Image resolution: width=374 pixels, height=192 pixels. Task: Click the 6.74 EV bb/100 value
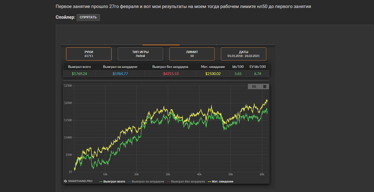click(258, 74)
